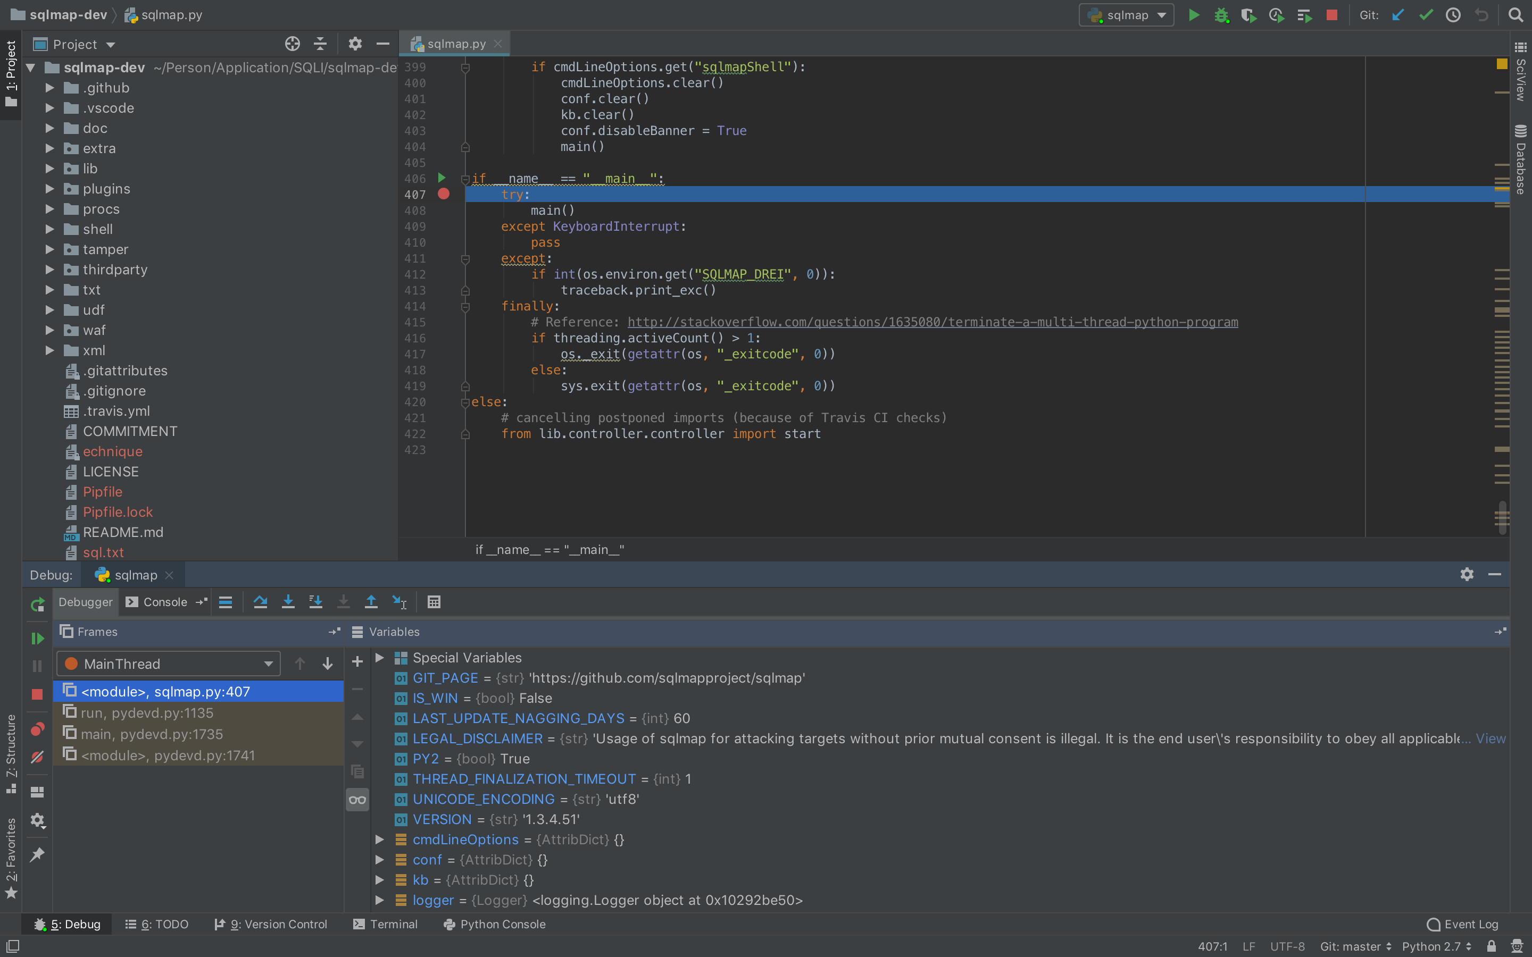Click the Run to Cursor icon
This screenshot has height=957, width=1532.
(x=399, y=602)
